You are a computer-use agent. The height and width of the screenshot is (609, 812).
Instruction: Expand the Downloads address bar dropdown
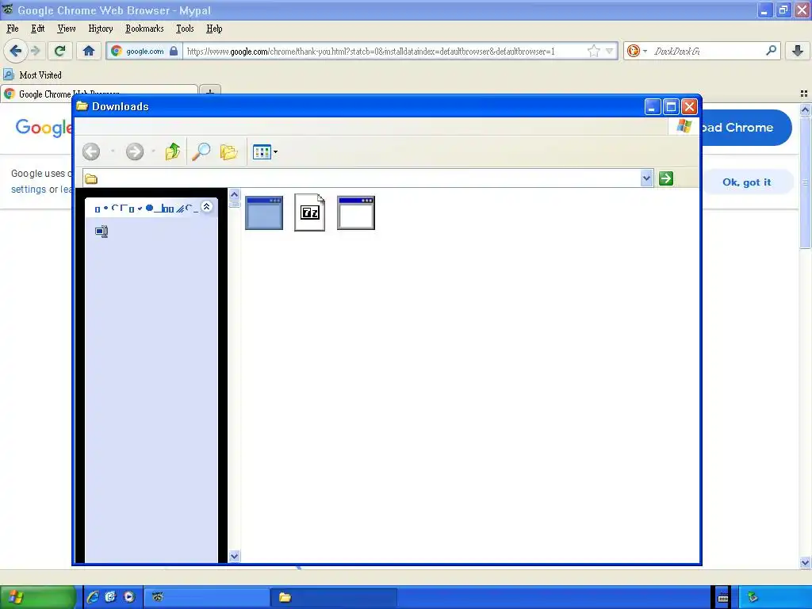(x=646, y=178)
